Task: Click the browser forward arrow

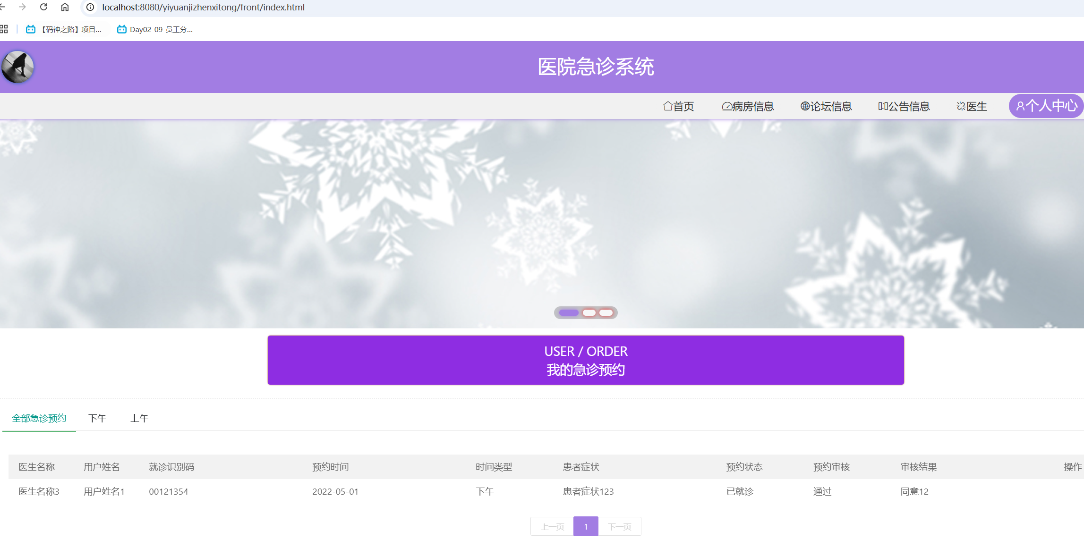Action: click(x=22, y=7)
